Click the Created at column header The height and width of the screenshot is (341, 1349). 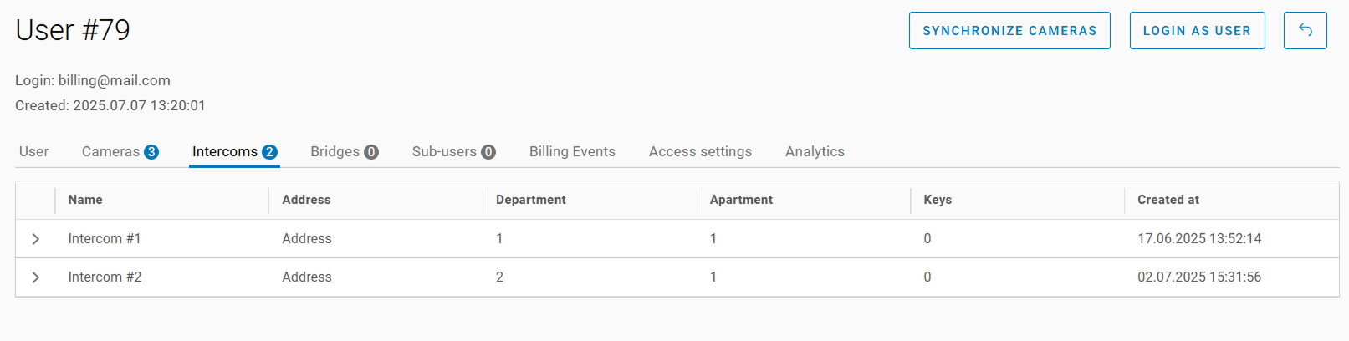1168,200
